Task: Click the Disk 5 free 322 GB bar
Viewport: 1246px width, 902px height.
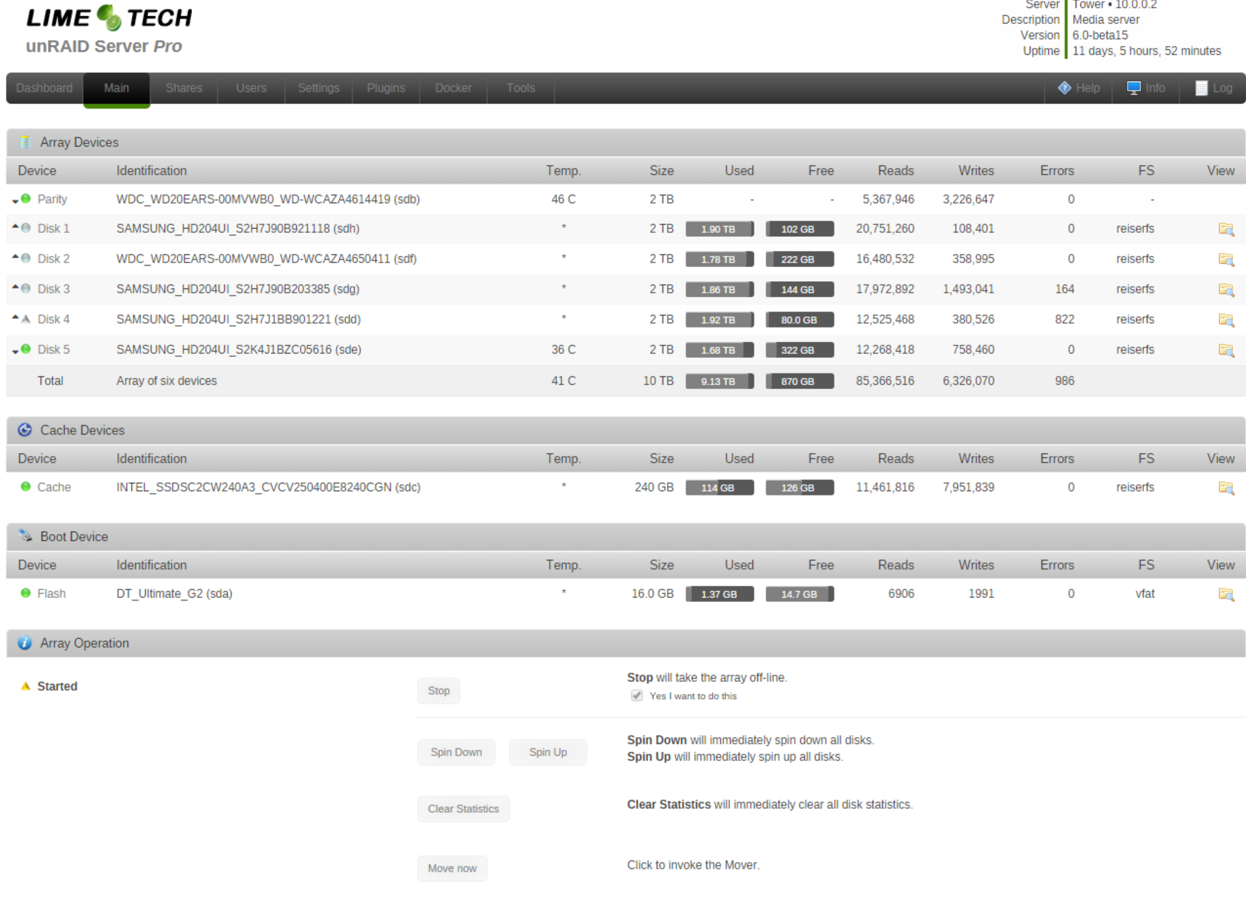Action: tap(799, 350)
